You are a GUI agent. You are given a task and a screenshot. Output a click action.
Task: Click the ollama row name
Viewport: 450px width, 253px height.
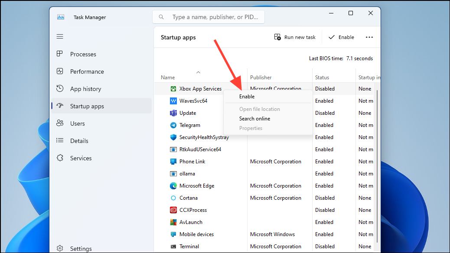click(187, 174)
